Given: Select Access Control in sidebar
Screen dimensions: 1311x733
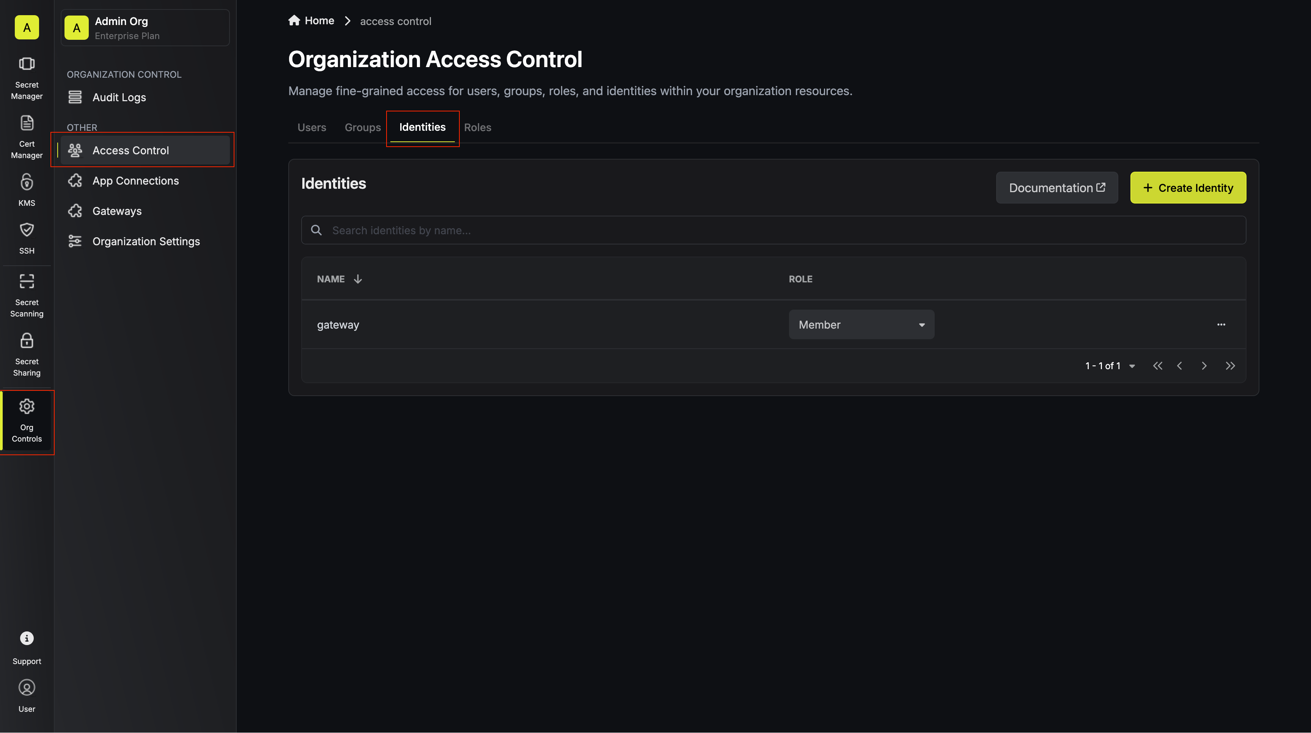Looking at the screenshot, I should tap(145, 150).
